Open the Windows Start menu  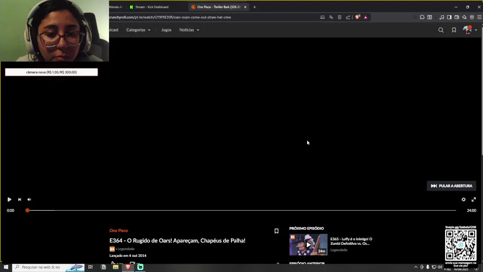(6, 267)
